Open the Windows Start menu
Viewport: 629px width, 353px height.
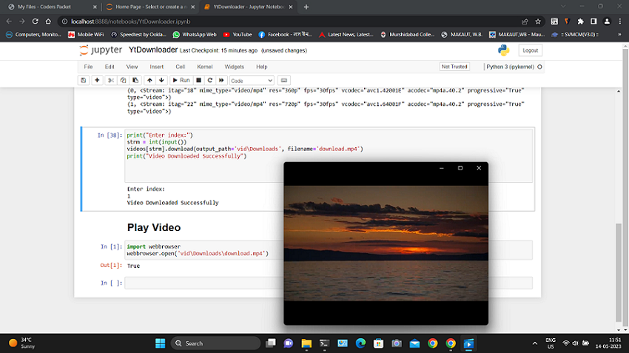[160, 343]
